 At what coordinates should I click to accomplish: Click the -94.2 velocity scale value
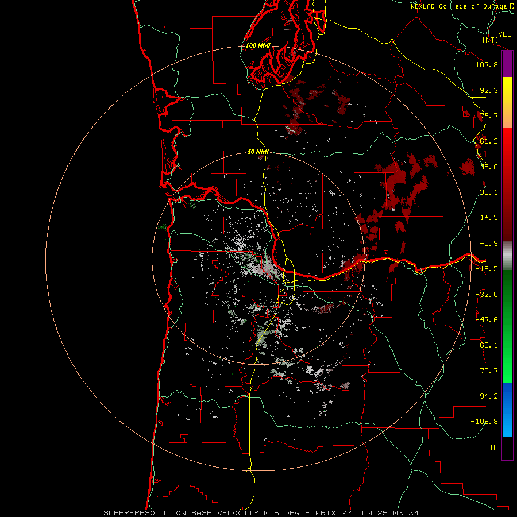(x=487, y=396)
